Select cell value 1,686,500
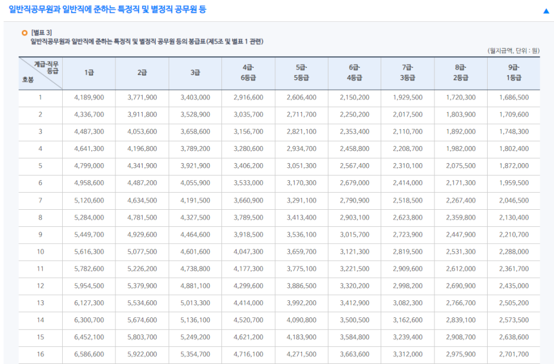The width and height of the screenshot is (554, 364). (x=514, y=97)
